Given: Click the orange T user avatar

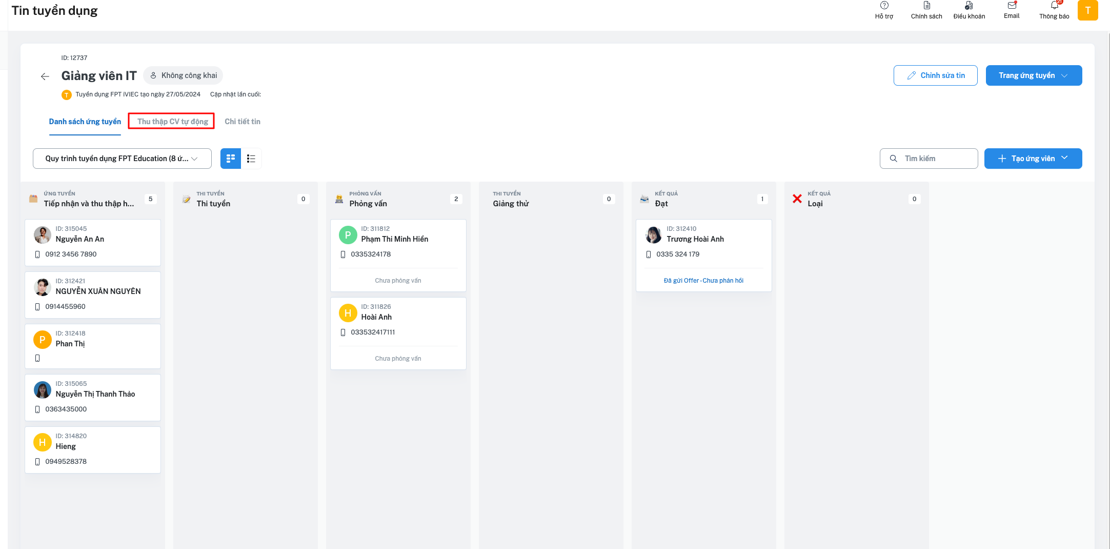Looking at the screenshot, I should point(1087,10).
